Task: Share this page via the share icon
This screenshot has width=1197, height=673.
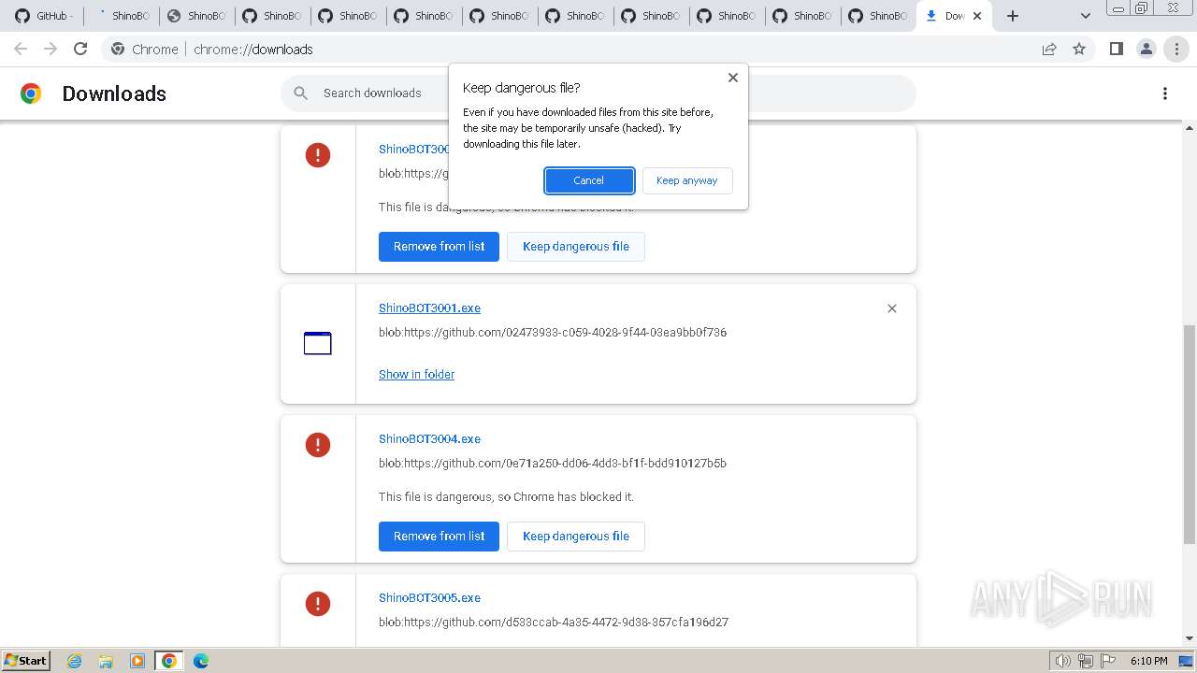Action: coord(1049,50)
